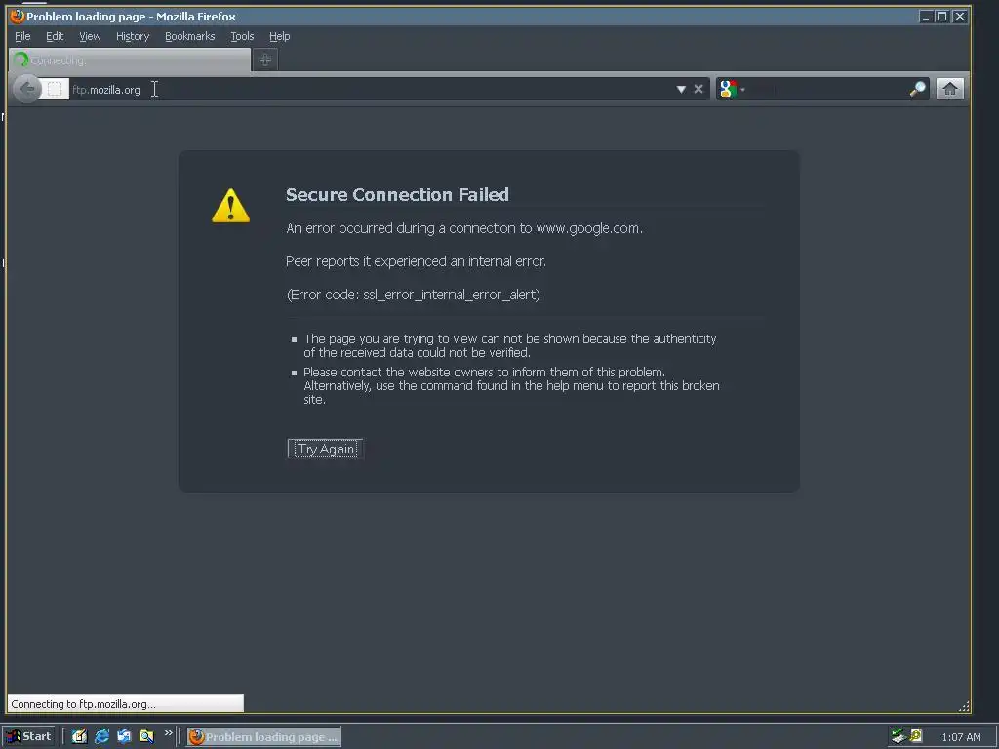The width and height of the screenshot is (999, 749).
Task: Click the Try Again button
Action: pos(325,449)
